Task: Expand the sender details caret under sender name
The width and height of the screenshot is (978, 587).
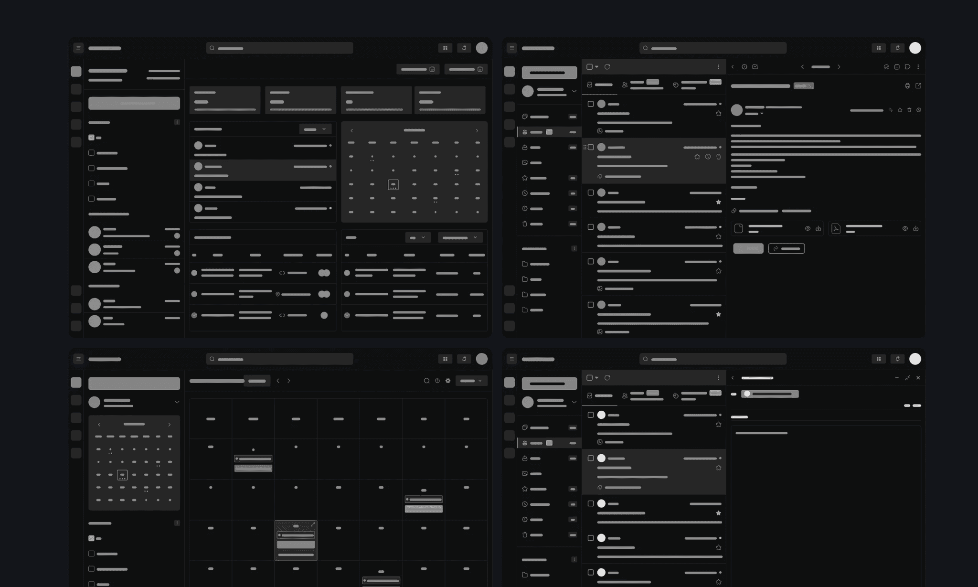Action: click(762, 114)
